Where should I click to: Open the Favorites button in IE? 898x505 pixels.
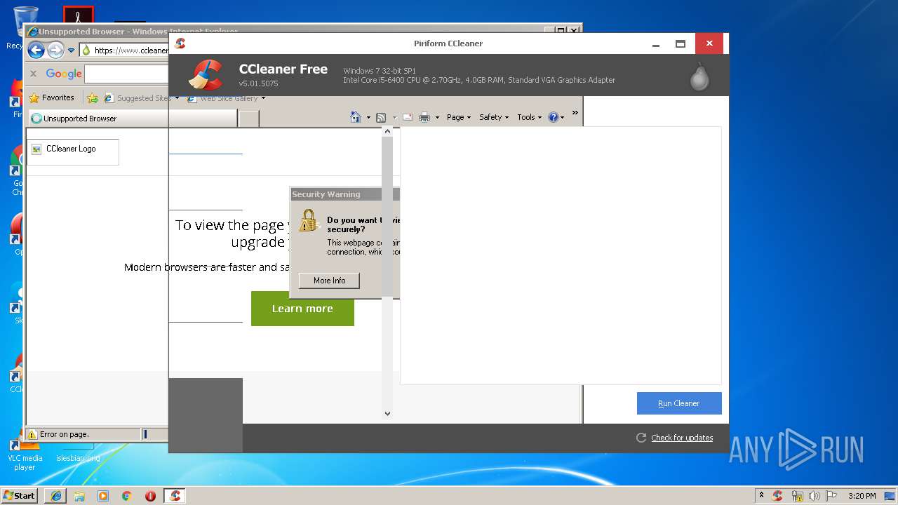point(51,98)
